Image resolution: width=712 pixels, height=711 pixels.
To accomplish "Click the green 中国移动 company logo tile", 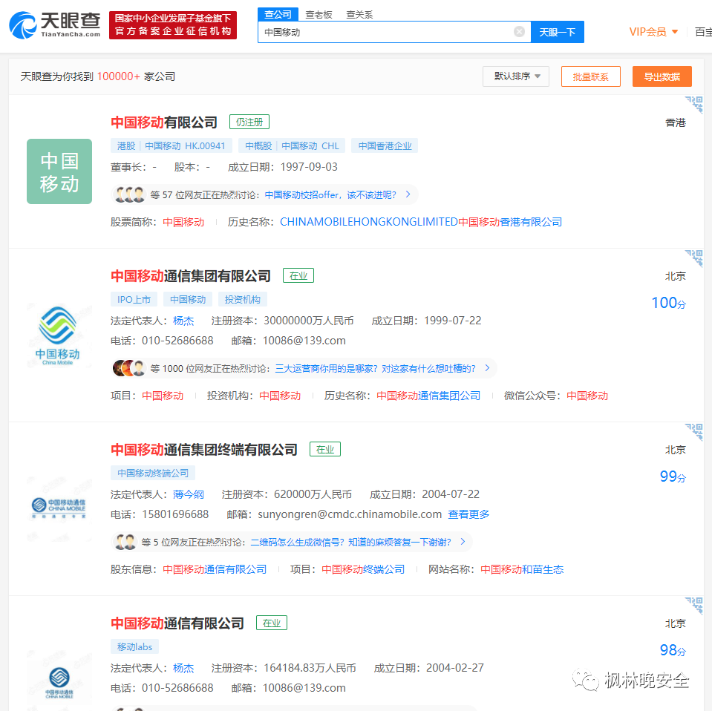I will tap(59, 171).
